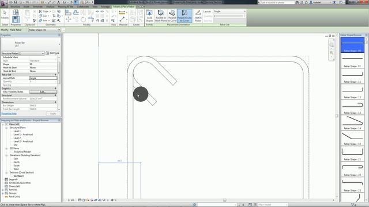
Task: Open the Properties help link
Action: pos(9,114)
